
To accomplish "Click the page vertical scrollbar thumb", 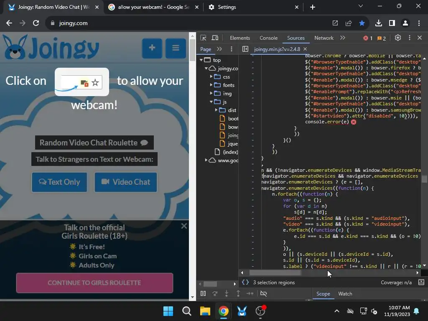I will coord(192,50).
